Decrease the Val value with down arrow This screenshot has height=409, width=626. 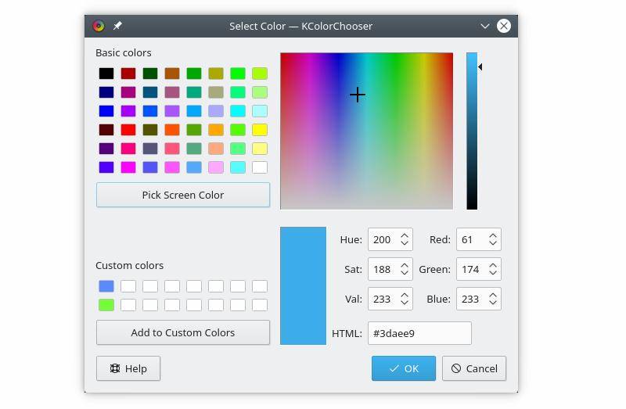coord(405,303)
